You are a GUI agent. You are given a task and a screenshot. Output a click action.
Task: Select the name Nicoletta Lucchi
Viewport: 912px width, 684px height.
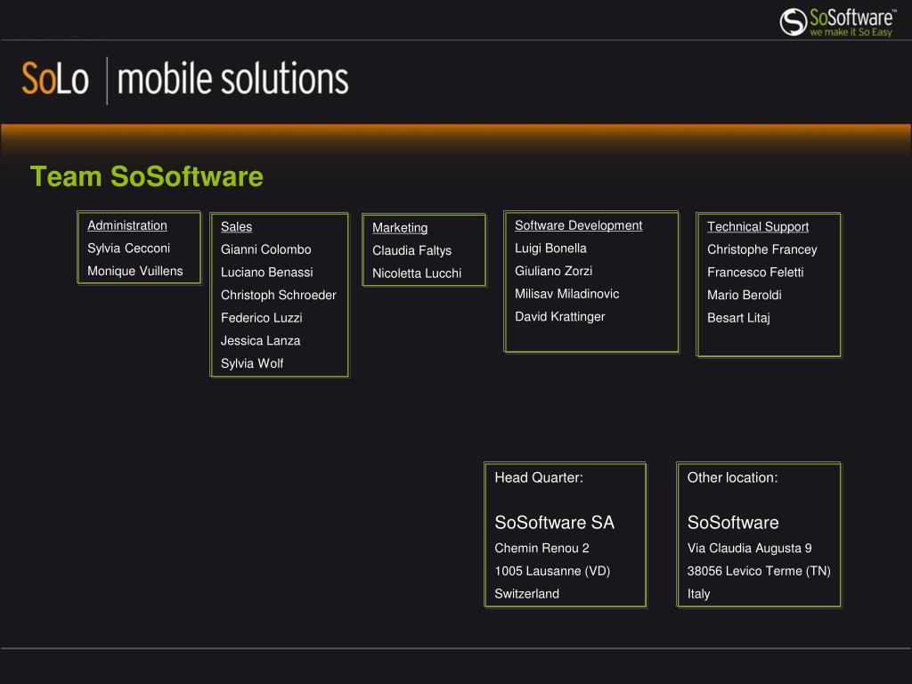click(x=417, y=273)
